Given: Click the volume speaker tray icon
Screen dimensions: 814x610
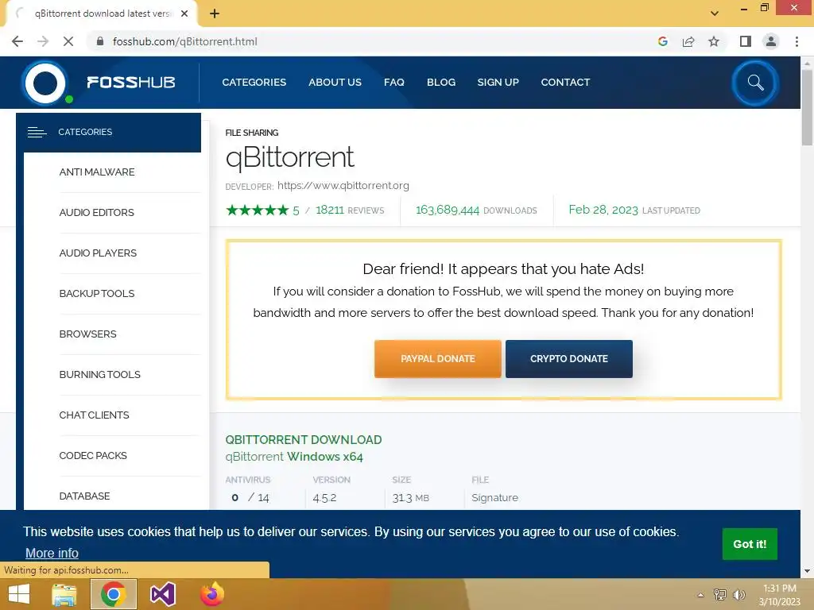Looking at the screenshot, I should (738, 595).
